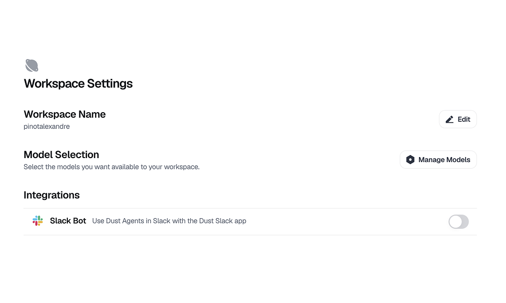This screenshot has width=506, height=303.
Task: Open the Manage Models panel
Action: coord(438,159)
